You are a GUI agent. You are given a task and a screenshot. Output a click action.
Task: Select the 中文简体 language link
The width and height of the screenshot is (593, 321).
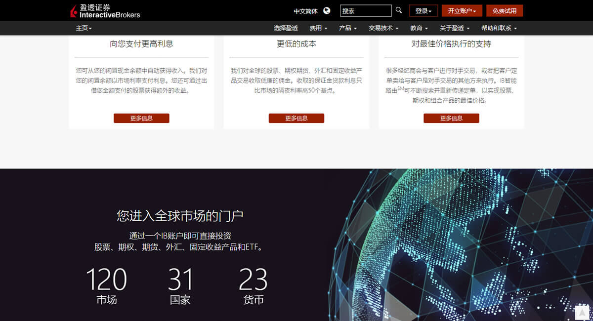(305, 11)
